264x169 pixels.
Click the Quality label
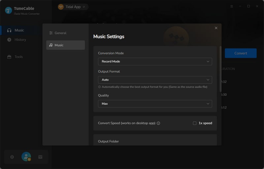(x=103, y=95)
